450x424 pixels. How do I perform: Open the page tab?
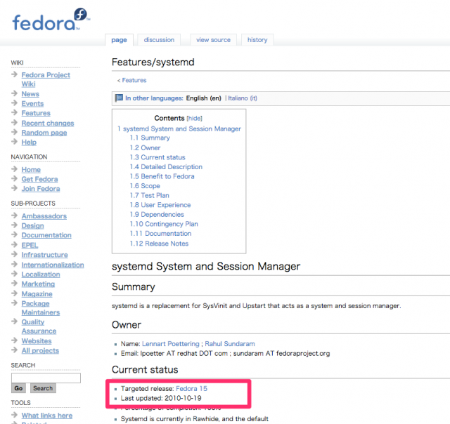(x=119, y=40)
